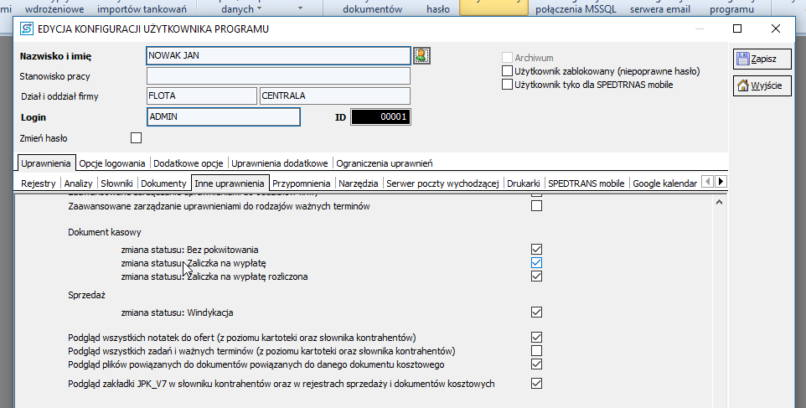Viewport: 806px width, 408px height.
Task: Tick the Archiwum checkbox
Action: click(x=508, y=58)
